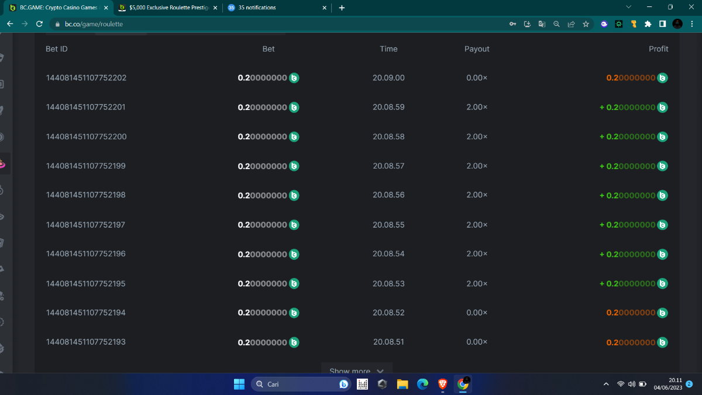Screen dimensions: 702x395
Task: Toggle the Chrome side panel
Action: click(662, 24)
